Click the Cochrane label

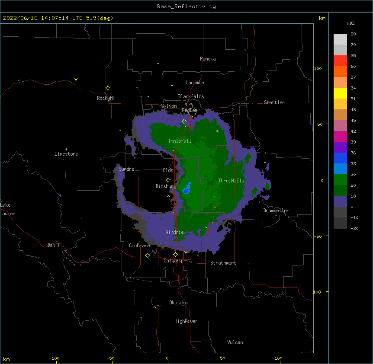click(x=139, y=246)
